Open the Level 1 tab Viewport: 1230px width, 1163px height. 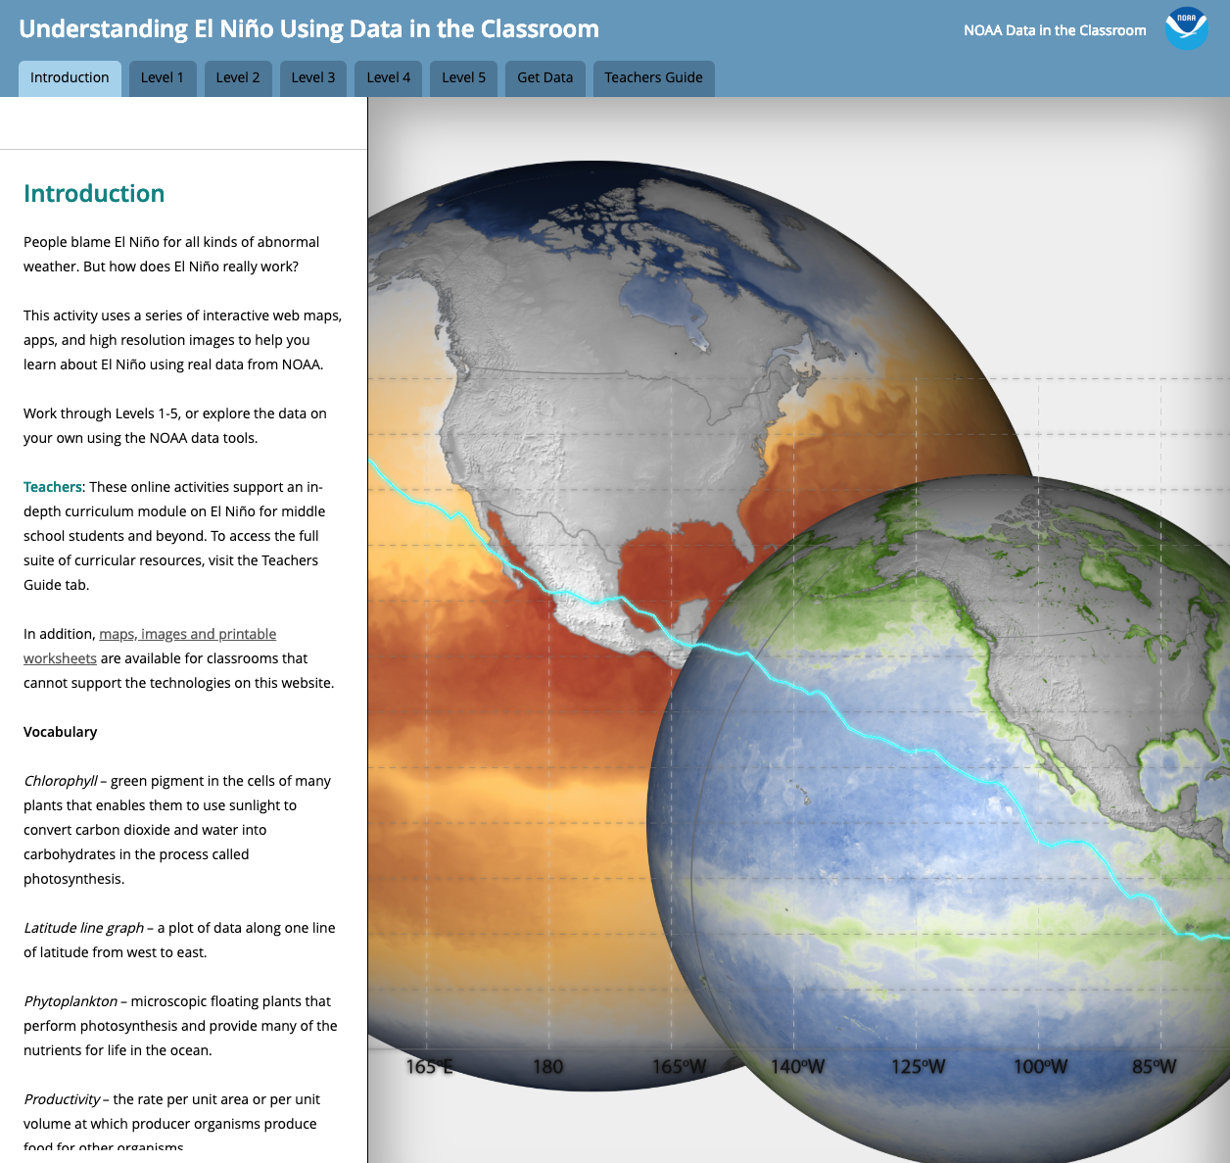(x=163, y=77)
